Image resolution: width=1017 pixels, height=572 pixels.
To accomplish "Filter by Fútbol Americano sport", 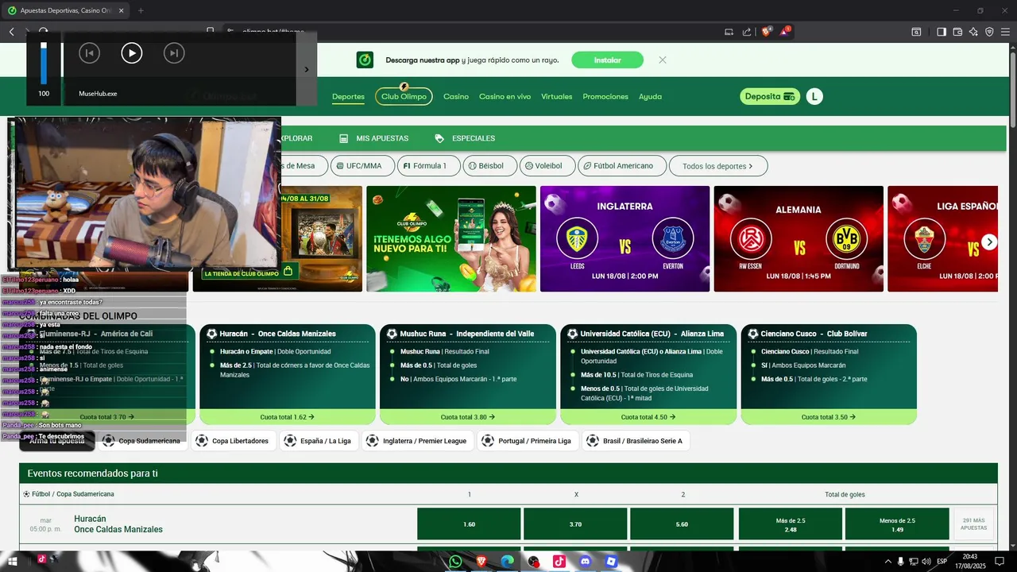I will click(x=622, y=166).
